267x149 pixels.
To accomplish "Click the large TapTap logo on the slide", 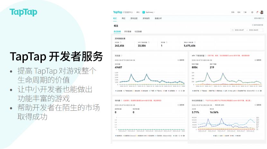I will (x=23, y=12).
